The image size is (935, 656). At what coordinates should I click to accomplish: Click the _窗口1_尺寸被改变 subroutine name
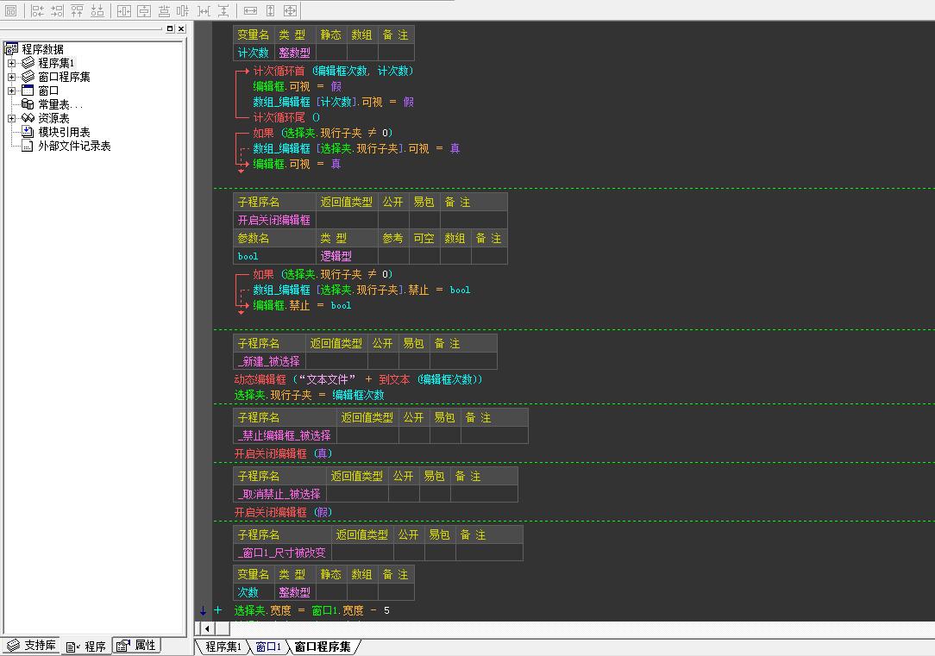(x=282, y=553)
